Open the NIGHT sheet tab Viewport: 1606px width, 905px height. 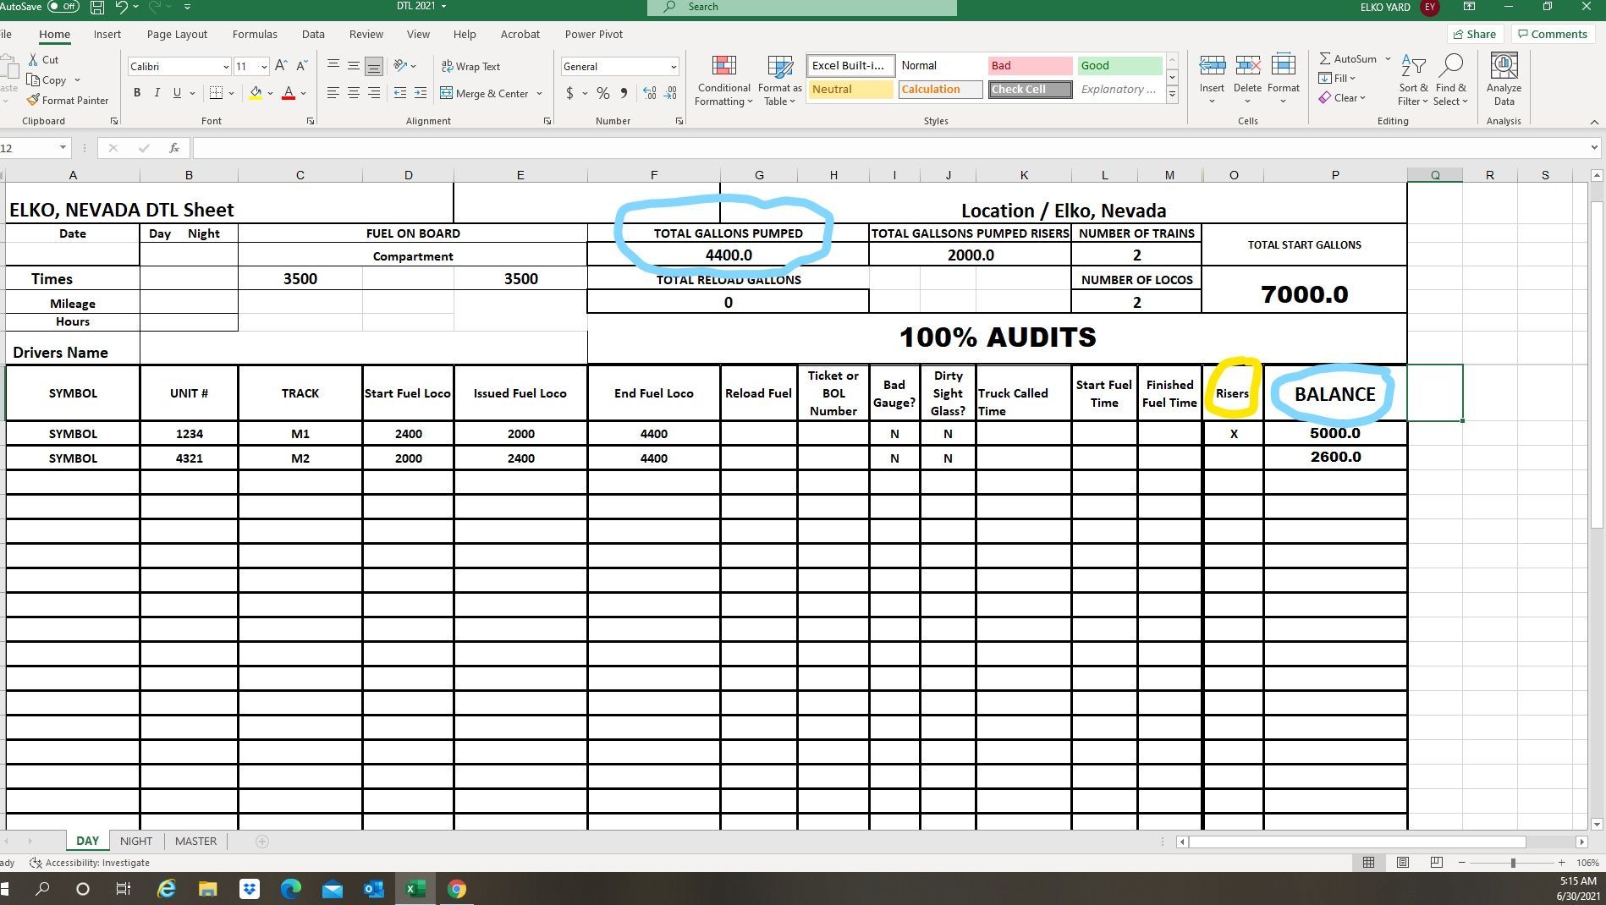tap(135, 841)
